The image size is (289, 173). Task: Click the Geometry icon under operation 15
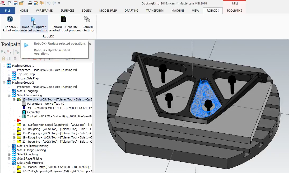click(x=24, y=112)
